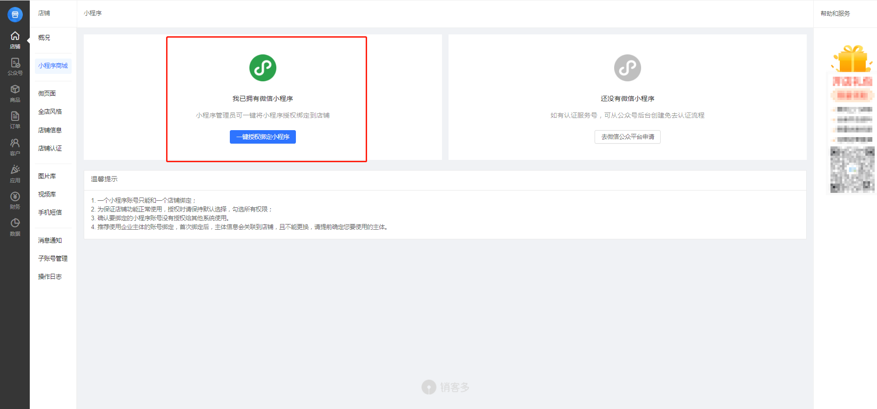
Task: Click the gray mini program icon
Action: (x=627, y=68)
